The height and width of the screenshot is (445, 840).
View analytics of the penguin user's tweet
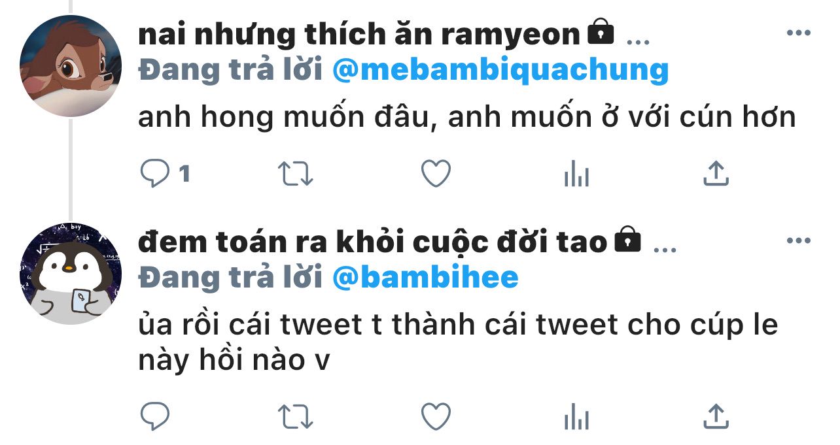click(x=576, y=416)
